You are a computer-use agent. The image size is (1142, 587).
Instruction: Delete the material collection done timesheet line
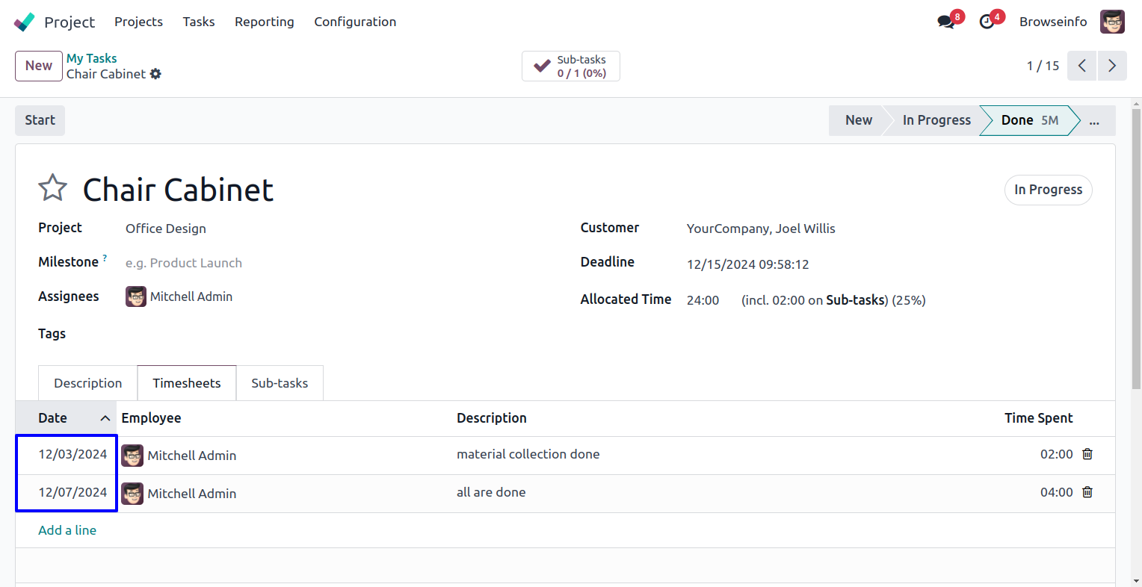(x=1087, y=454)
